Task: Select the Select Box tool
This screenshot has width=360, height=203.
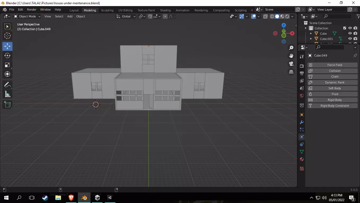Action: tap(7, 26)
